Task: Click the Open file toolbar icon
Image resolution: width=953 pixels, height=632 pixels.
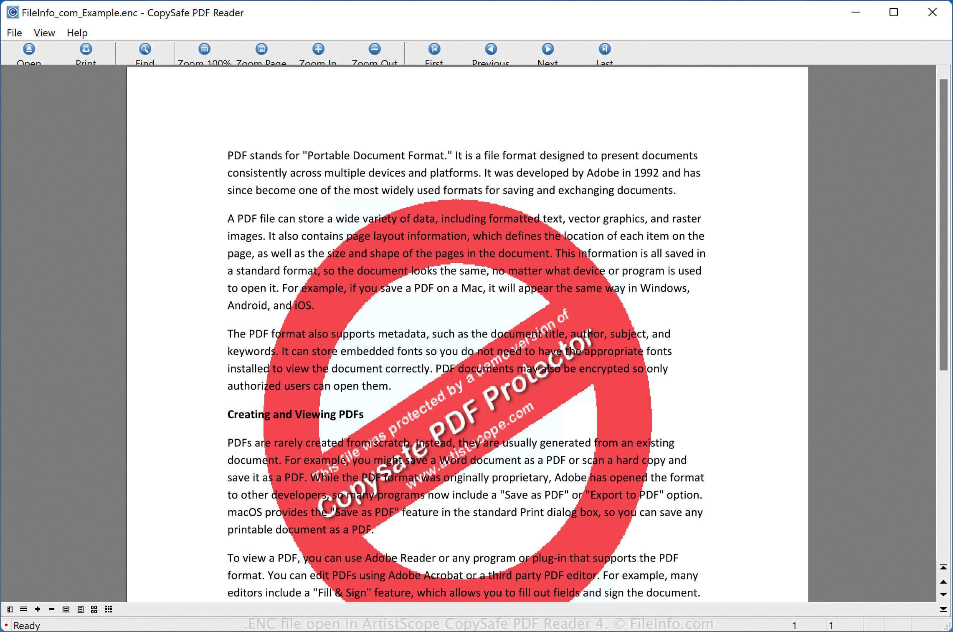Action: [x=29, y=49]
